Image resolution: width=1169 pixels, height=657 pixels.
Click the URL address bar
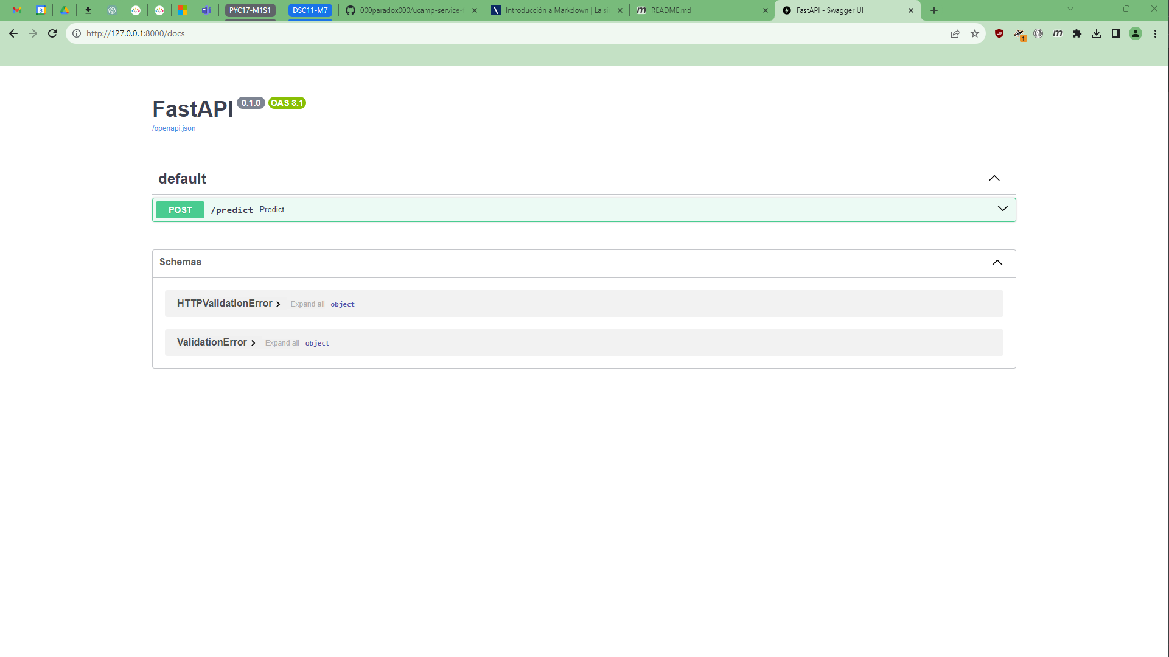click(x=487, y=33)
